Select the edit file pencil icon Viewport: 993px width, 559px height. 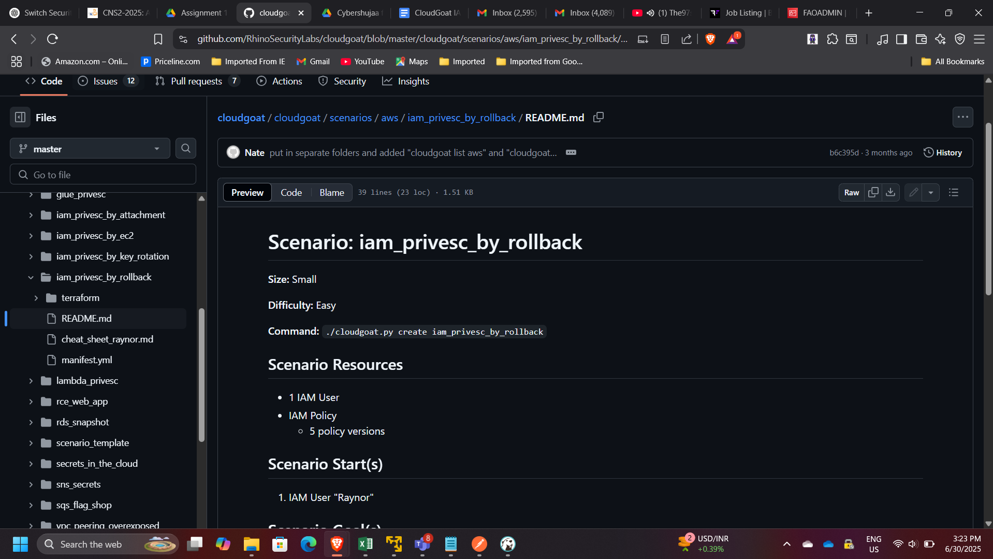913,192
